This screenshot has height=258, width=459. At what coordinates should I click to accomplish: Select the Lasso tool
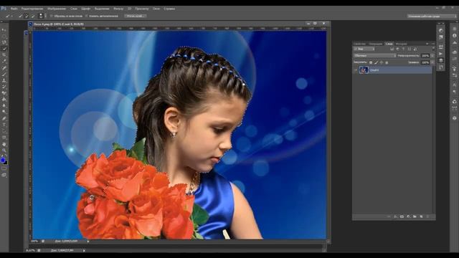click(x=4, y=42)
